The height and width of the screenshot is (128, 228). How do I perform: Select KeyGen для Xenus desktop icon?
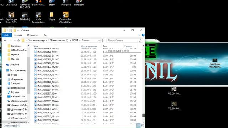click(x=11, y=17)
